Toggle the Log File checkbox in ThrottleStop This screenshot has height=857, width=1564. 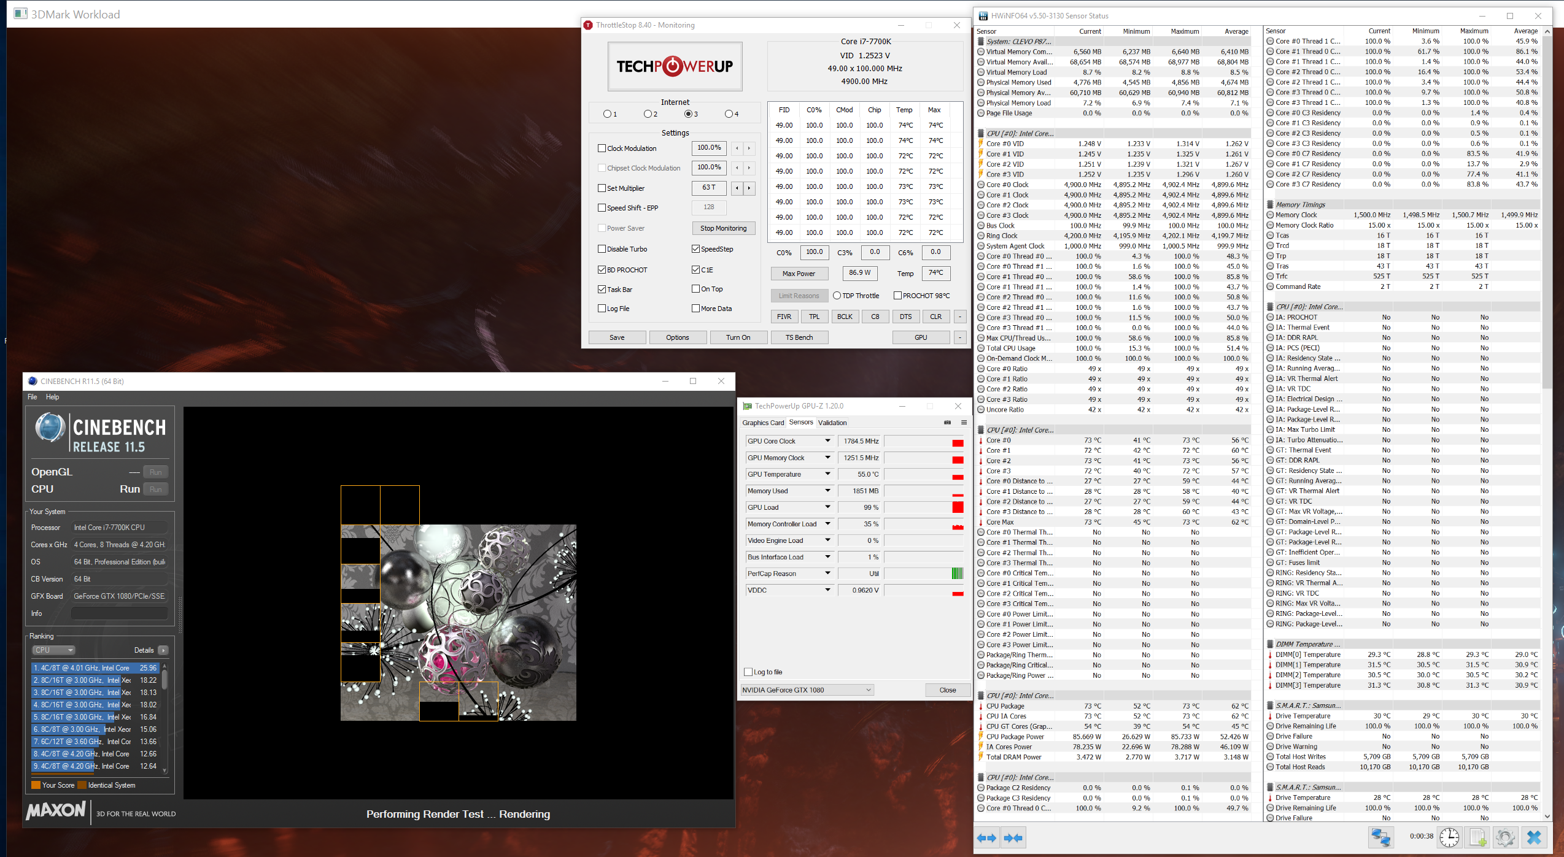click(602, 309)
